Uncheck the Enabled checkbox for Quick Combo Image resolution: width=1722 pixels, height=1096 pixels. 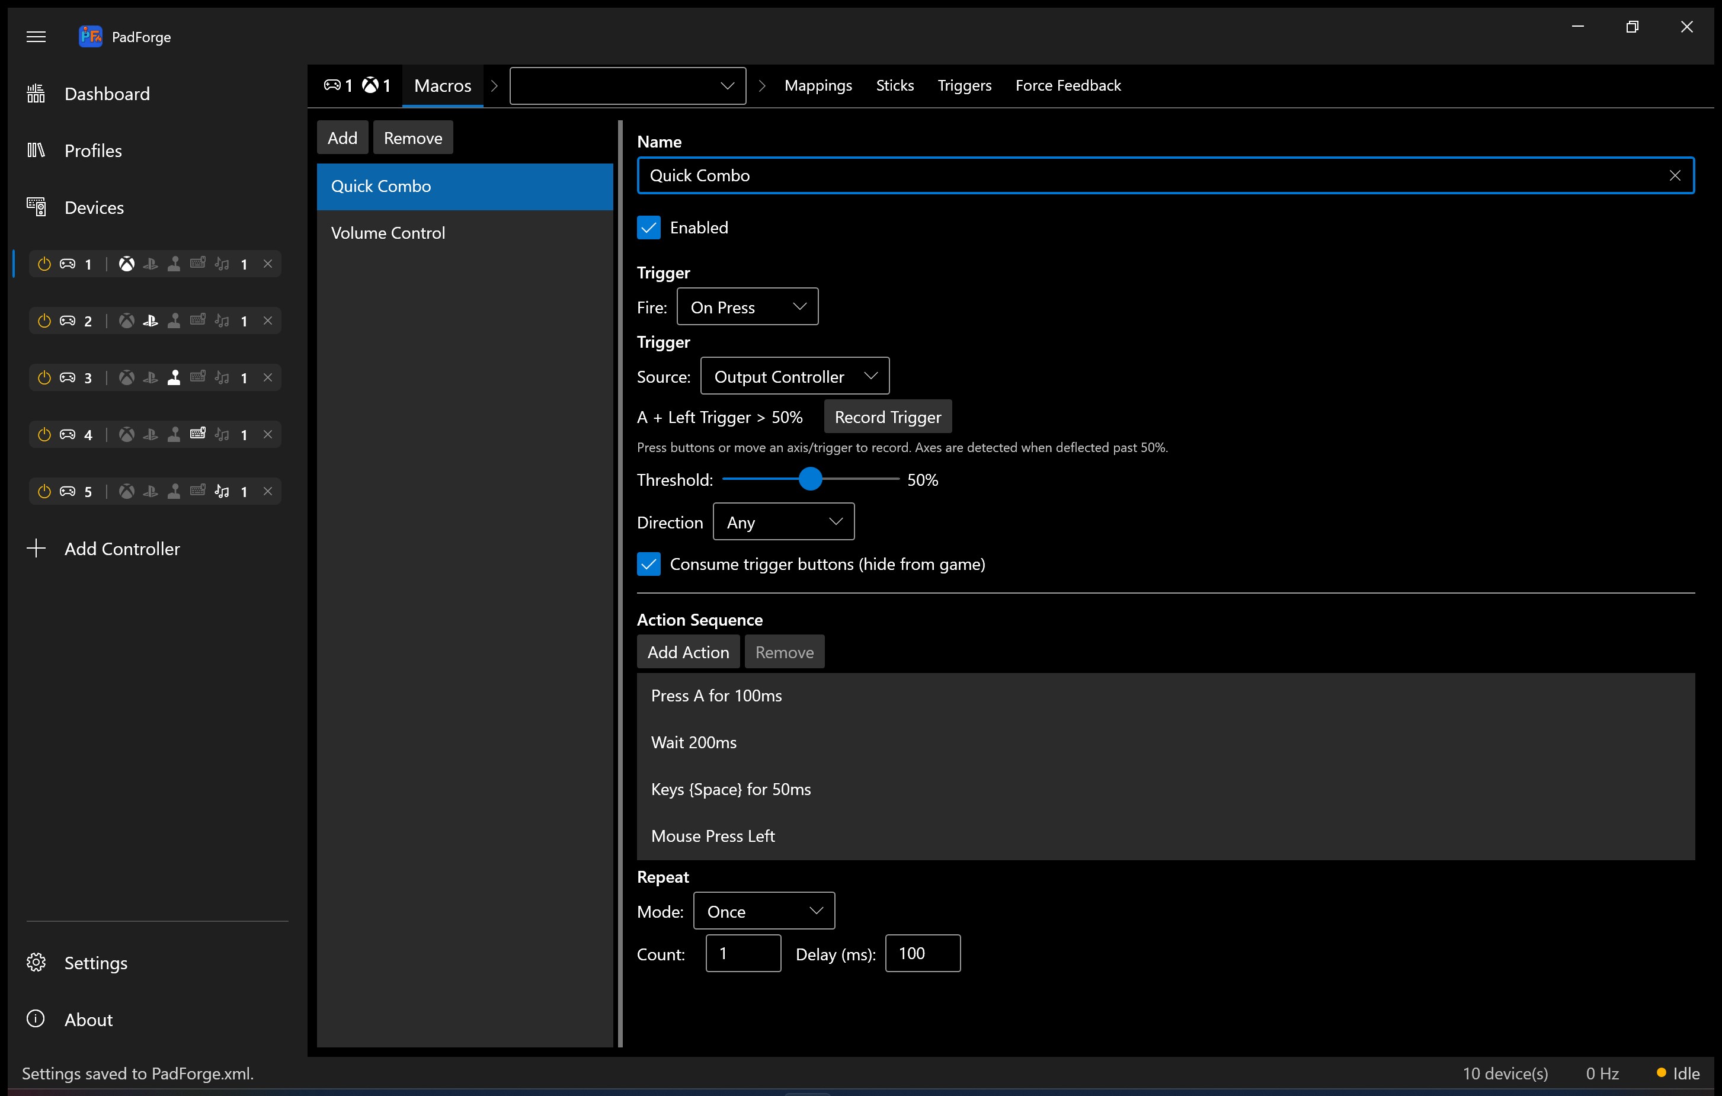(x=649, y=227)
